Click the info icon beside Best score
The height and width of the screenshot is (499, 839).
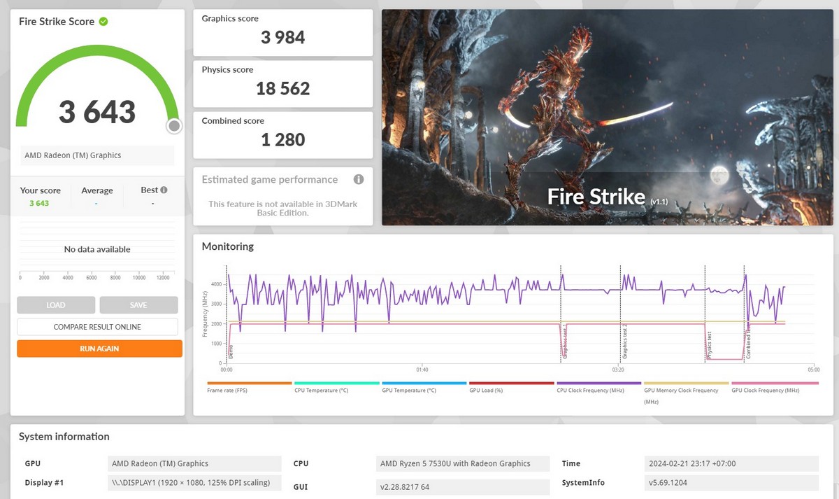(x=164, y=190)
